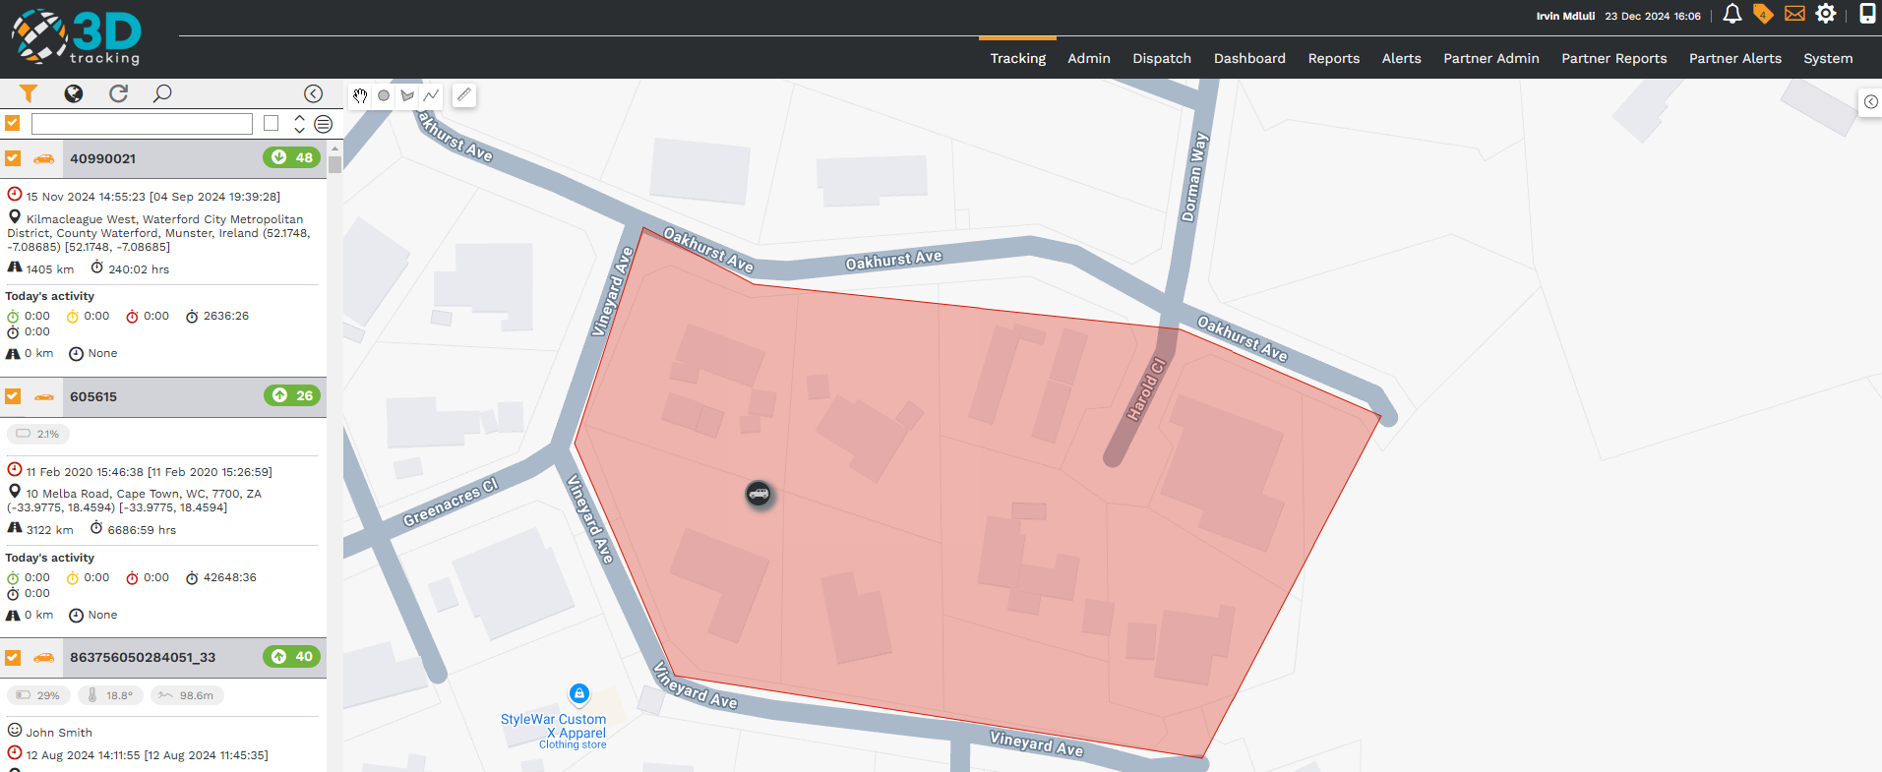Viewport: 1882px width, 772px height.
Task: Open the list options menu icon
Action: [x=323, y=124]
